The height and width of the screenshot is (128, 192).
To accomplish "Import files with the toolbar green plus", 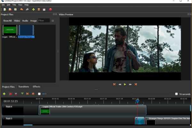I will [x=33, y=9].
